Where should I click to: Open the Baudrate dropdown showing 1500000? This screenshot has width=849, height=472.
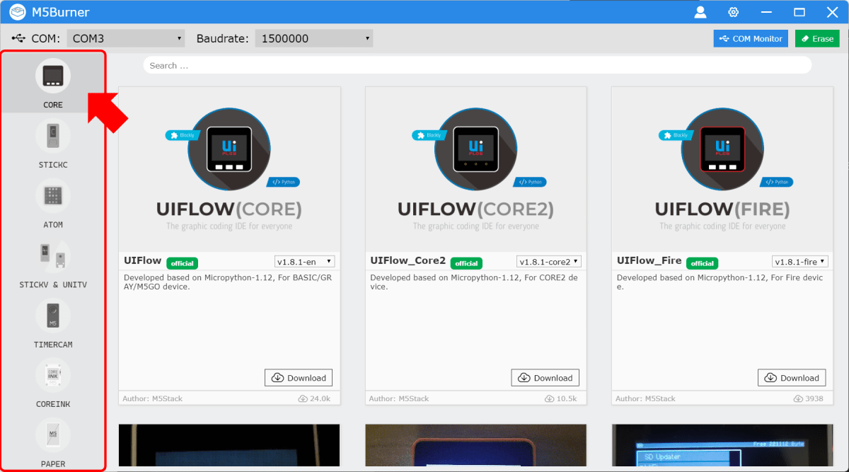pyautogui.click(x=314, y=38)
